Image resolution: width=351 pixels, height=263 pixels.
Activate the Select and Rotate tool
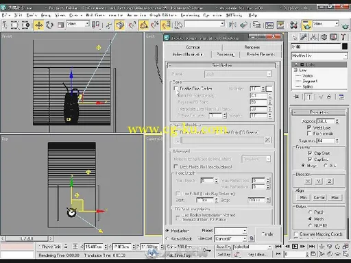click(49, 25)
